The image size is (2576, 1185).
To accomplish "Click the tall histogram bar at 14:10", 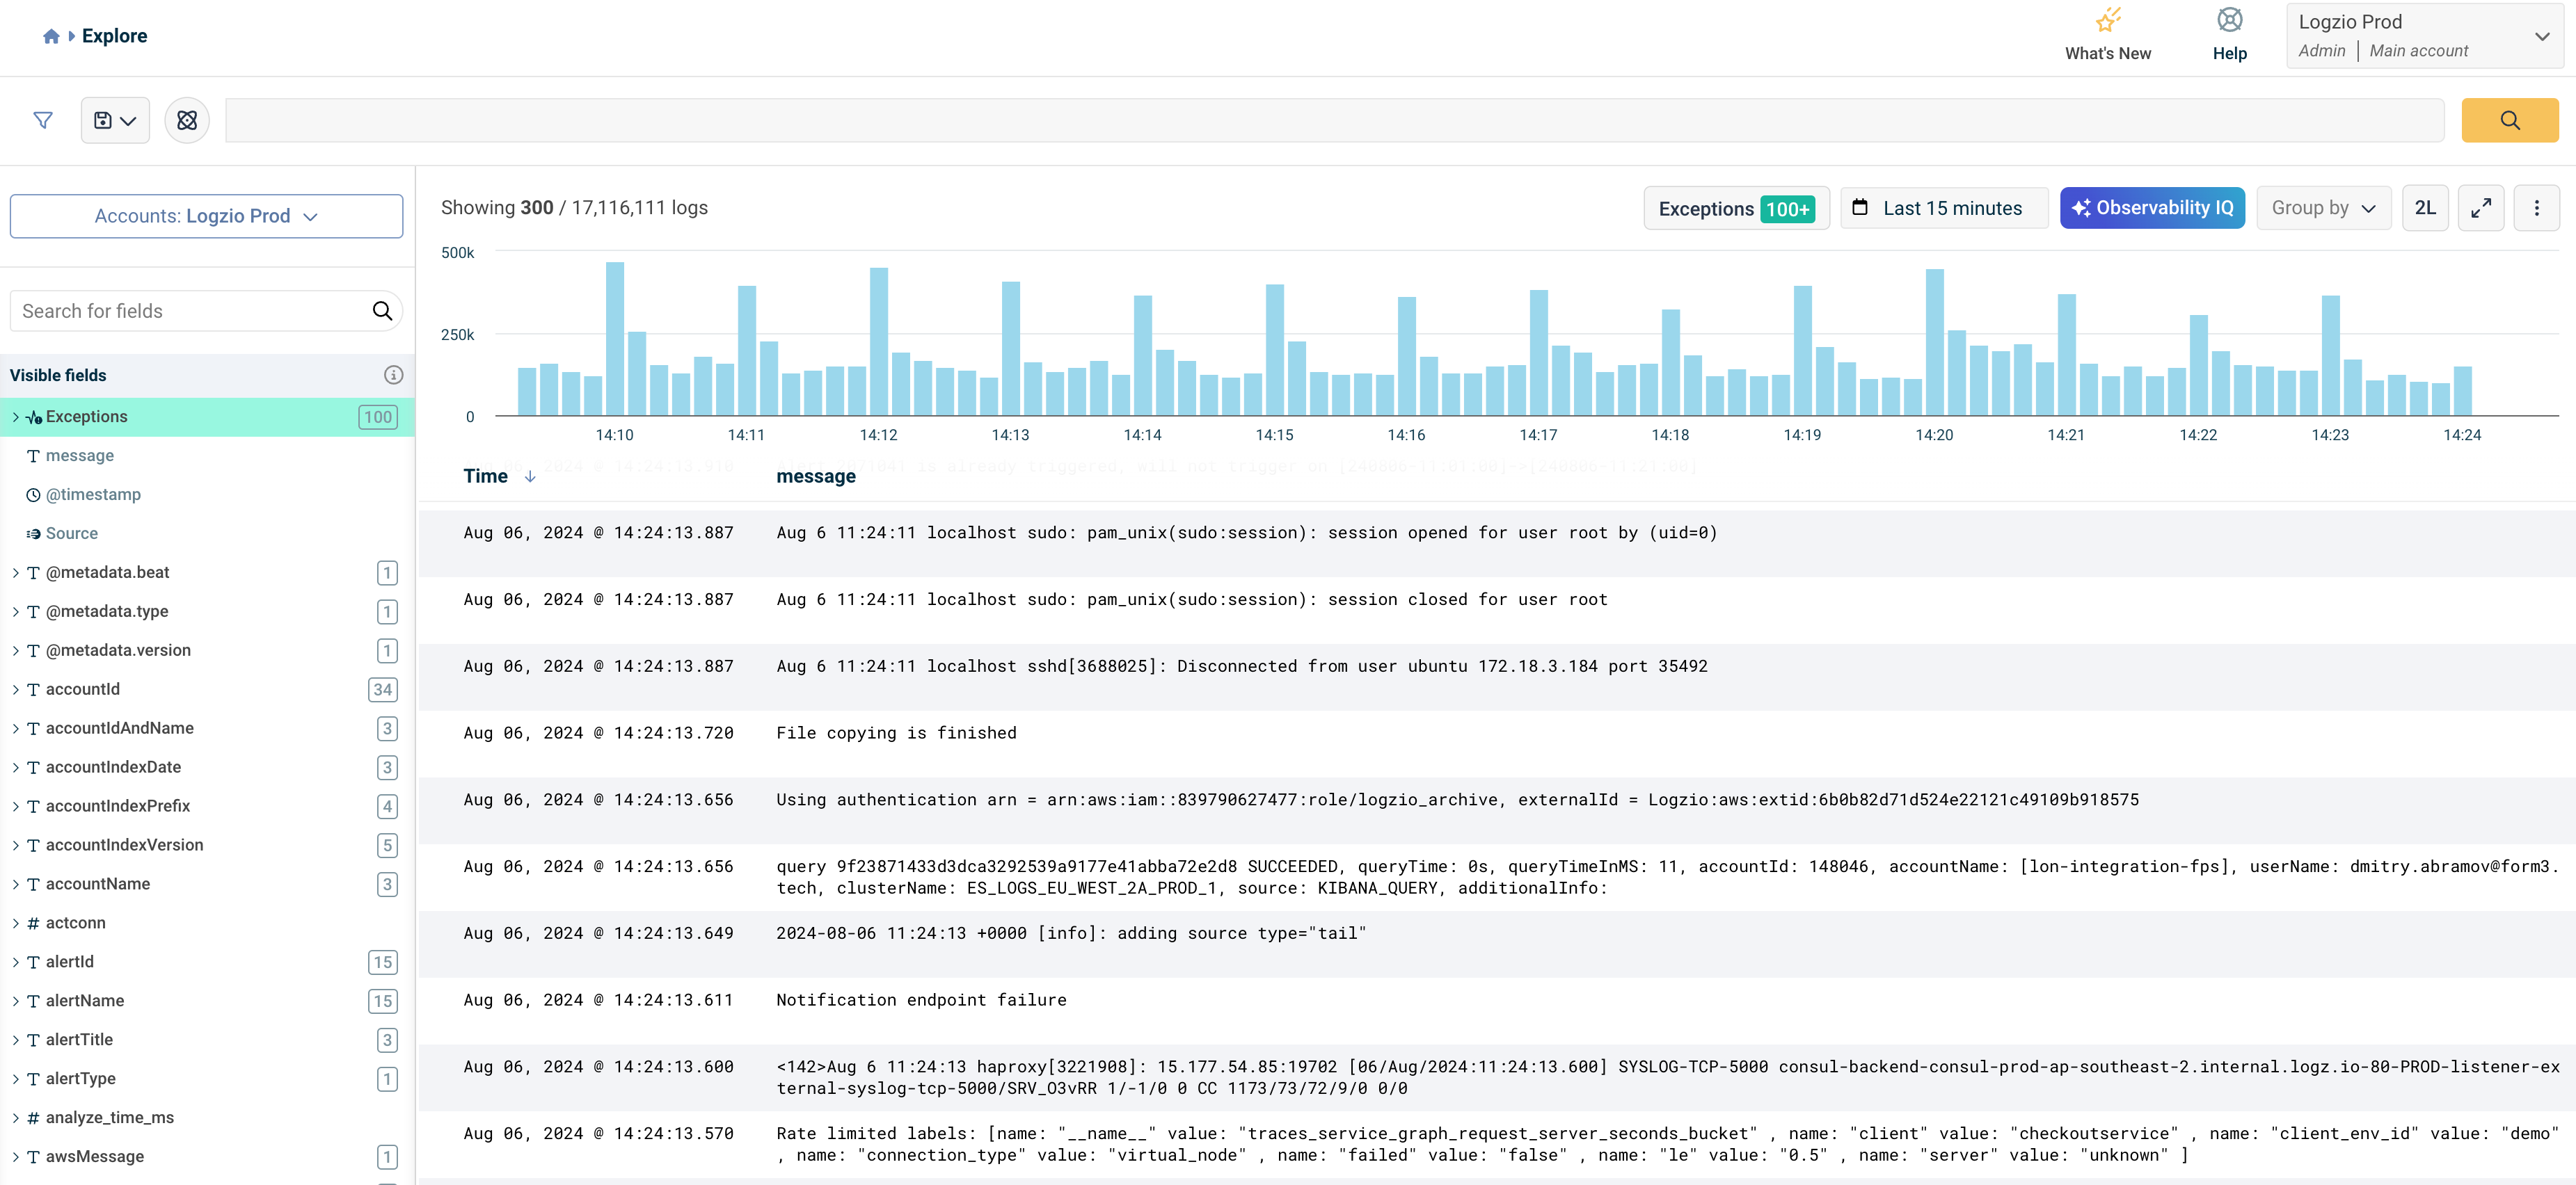I will point(615,339).
